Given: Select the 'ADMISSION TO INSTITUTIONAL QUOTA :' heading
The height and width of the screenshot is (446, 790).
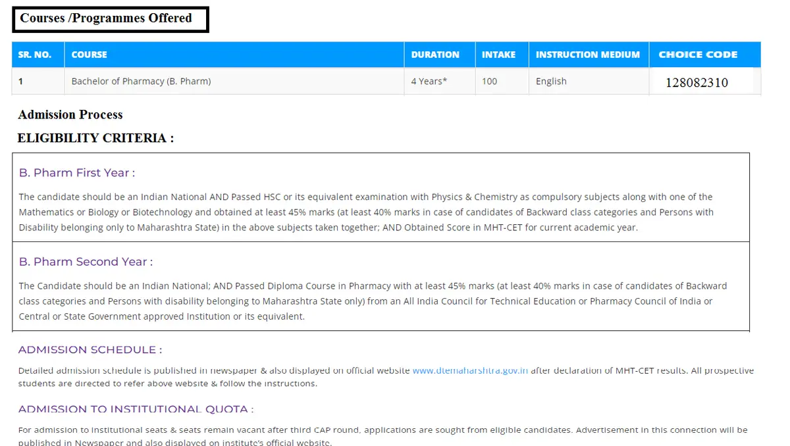Looking at the screenshot, I should [136, 409].
